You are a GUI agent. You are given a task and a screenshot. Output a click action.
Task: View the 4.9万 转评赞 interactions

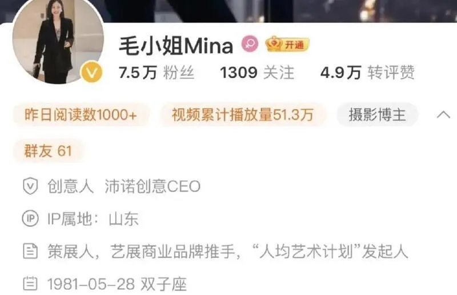pyautogui.click(x=367, y=73)
